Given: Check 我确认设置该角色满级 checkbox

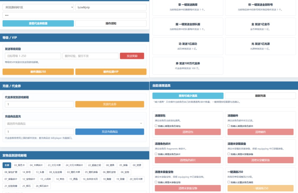Looking at the screenshot, I should tap(229, 182).
